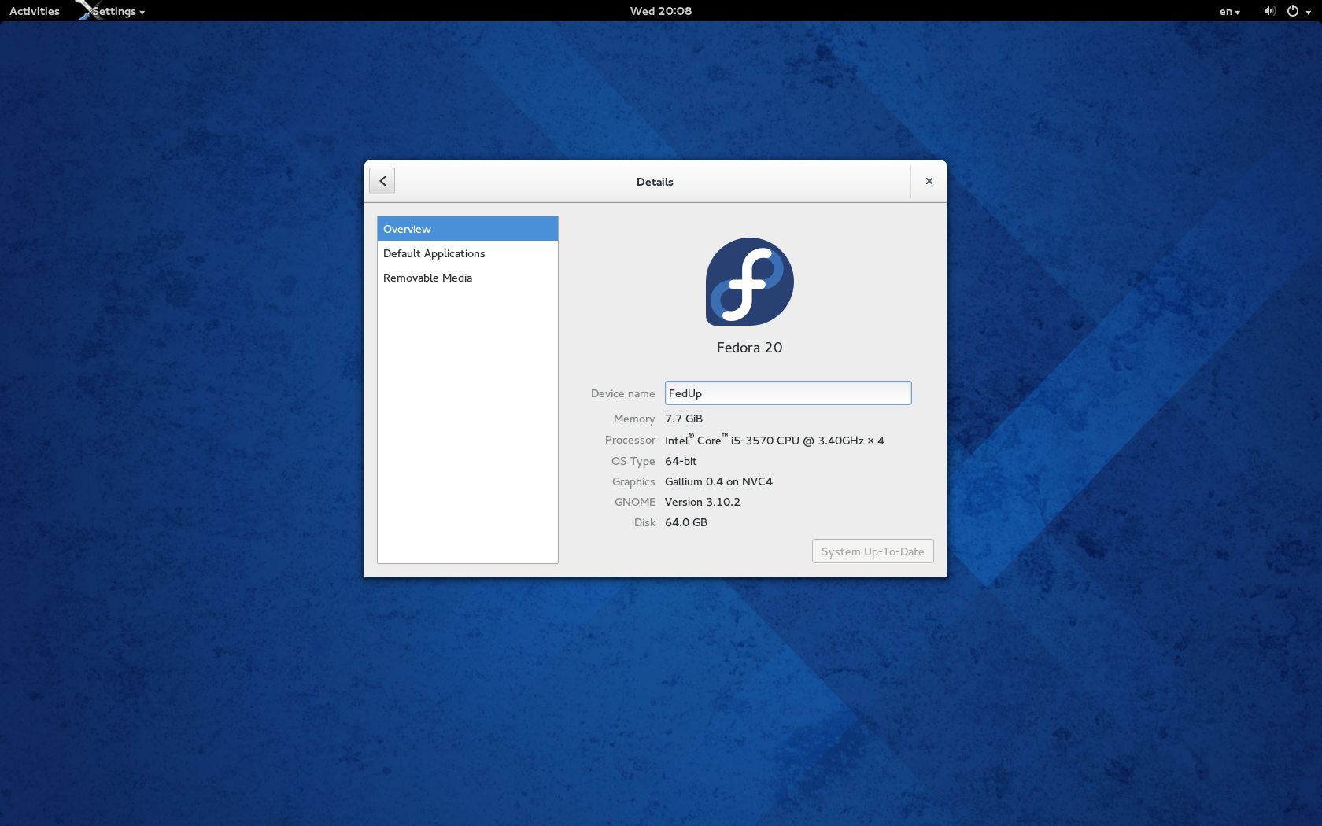Click the Activities menu item
Viewport: 1322px width, 826px height.
34,11
